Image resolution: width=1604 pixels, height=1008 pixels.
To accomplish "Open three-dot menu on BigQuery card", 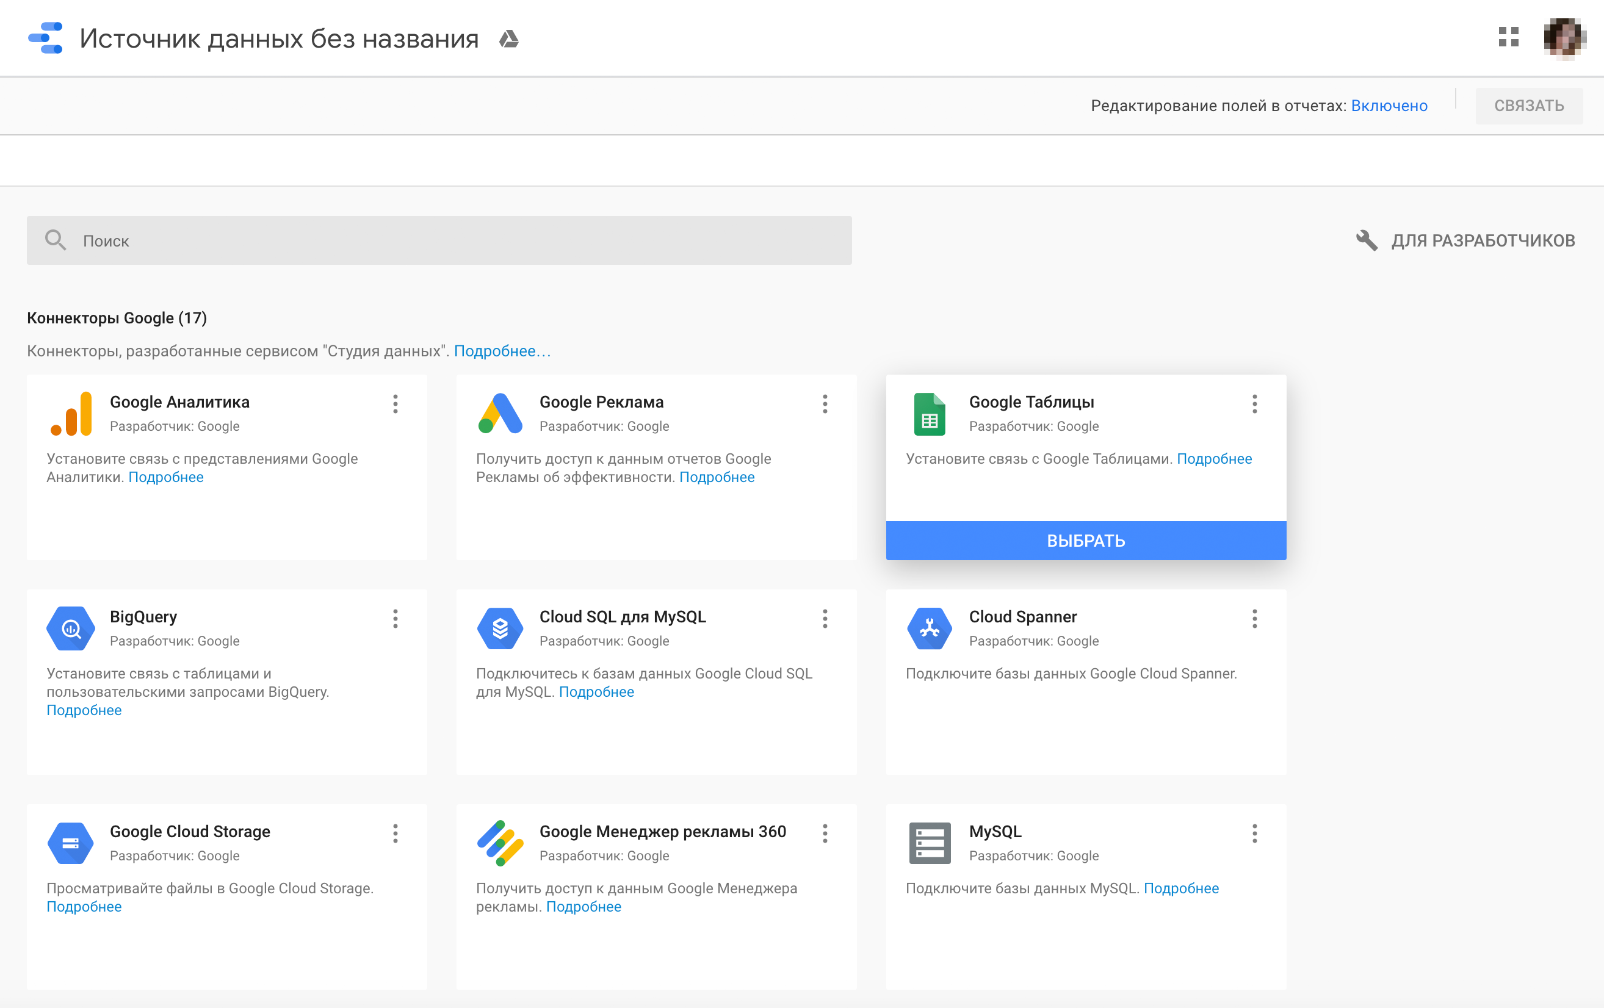I will [x=395, y=619].
